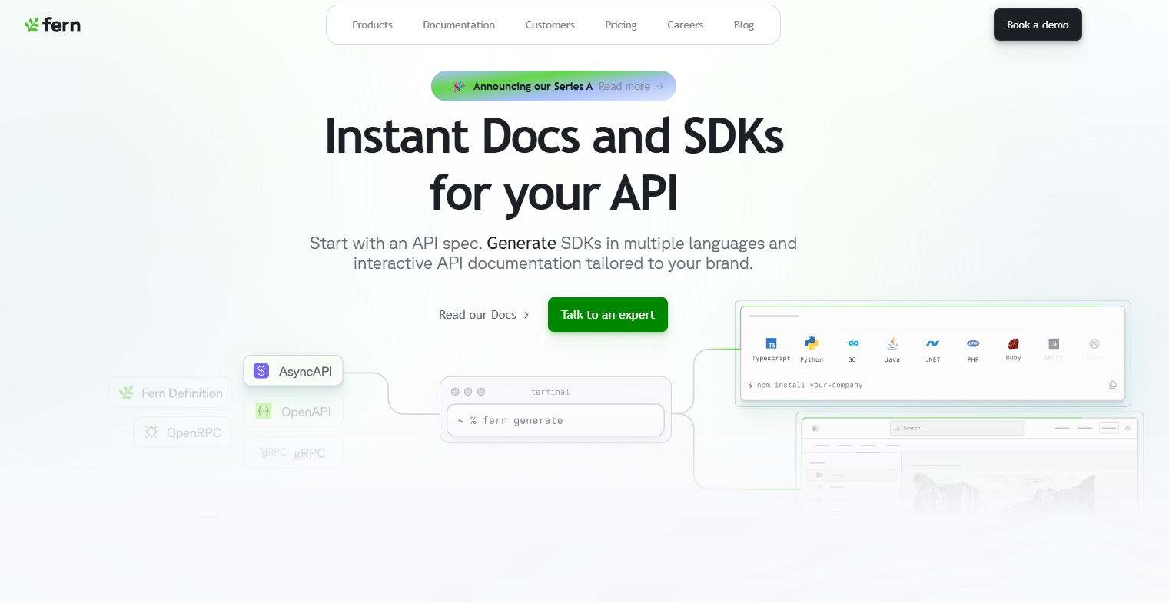Click the highlighted Generate word in subtitle
The width and height of the screenshot is (1169, 603).
click(x=521, y=243)
